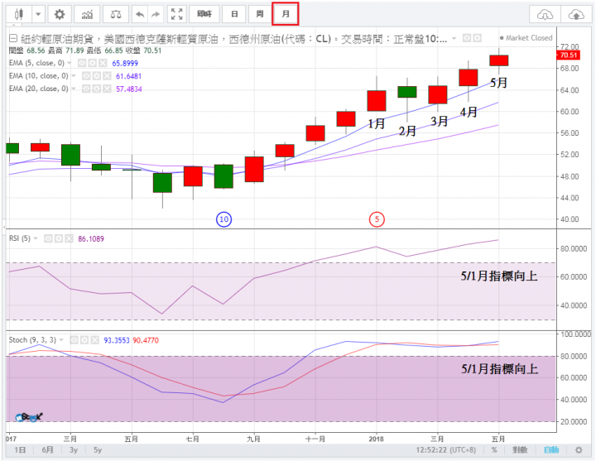Expand the EMA (20, close, 0) dropdown arrow
Screen dimensions: 596x461
tap(74, 89)
